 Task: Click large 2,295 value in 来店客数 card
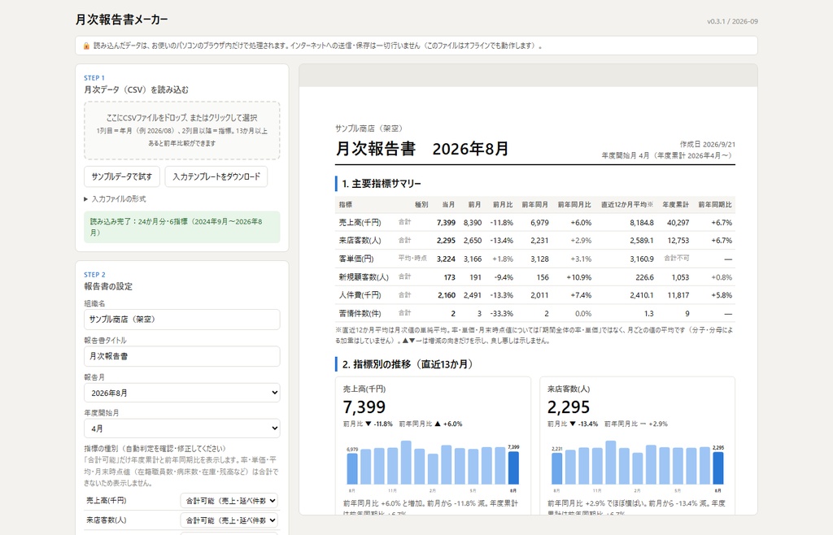(x=569, y=407)
